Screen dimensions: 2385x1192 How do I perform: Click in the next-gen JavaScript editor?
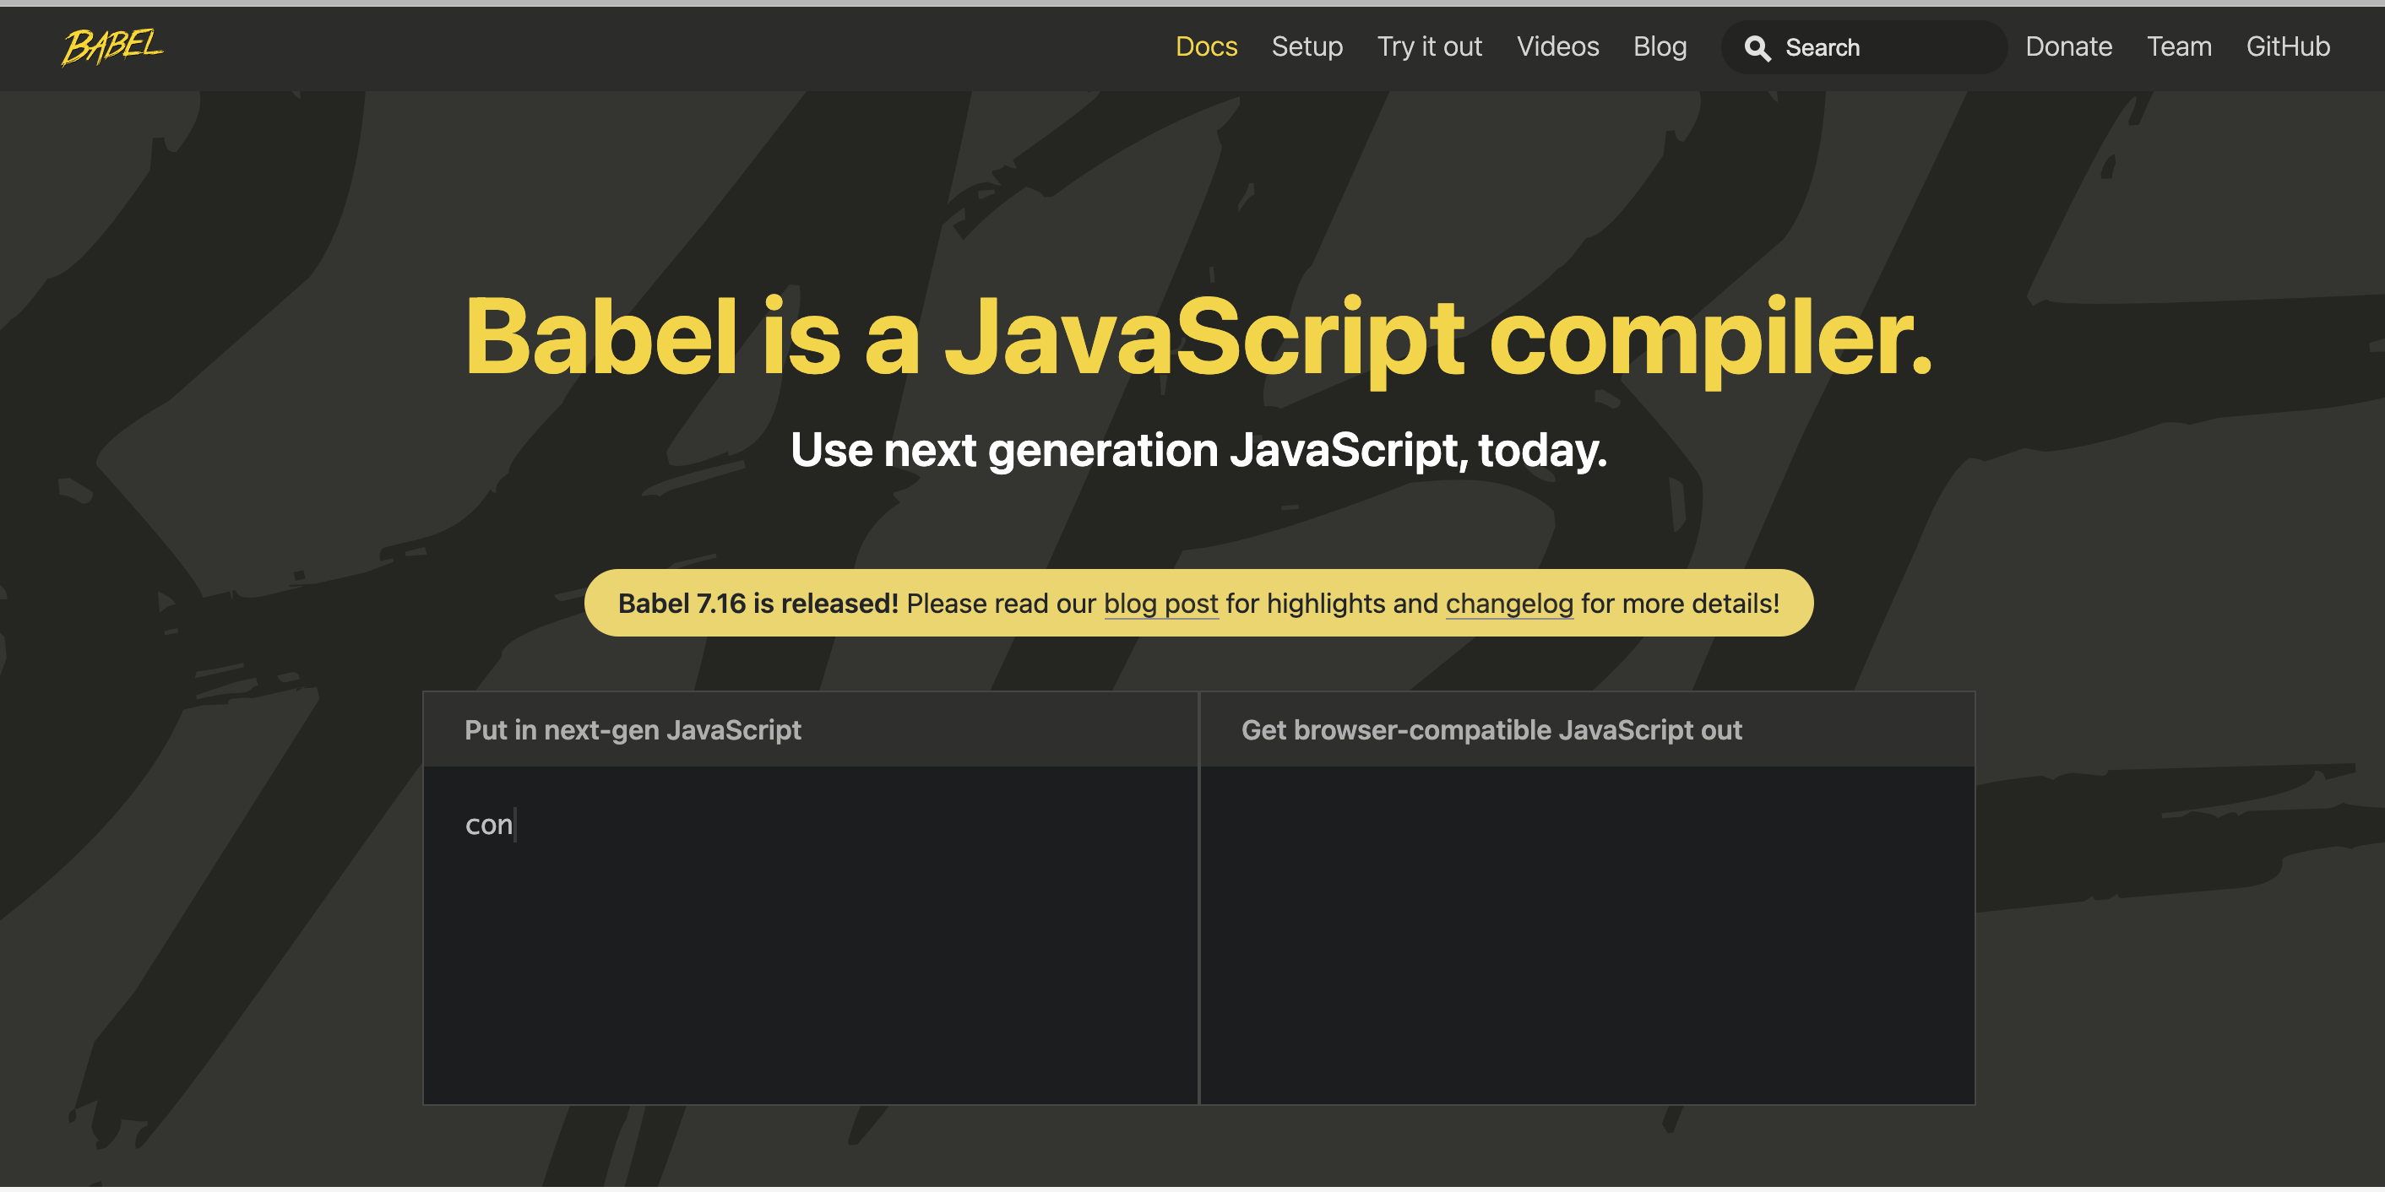pos(810,935)
